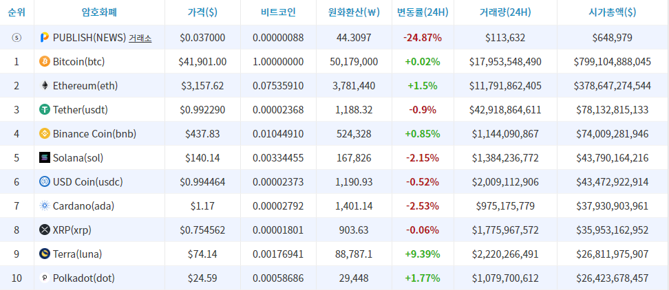Select Bitcoin price $41,901.00
The width and height of the screenshot is (669, 290).
tap(202, 62)
